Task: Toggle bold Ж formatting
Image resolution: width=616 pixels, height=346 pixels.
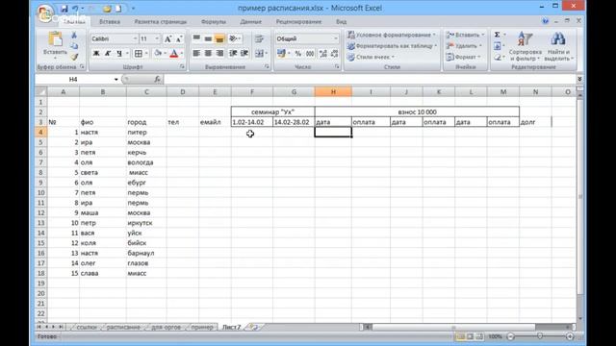Action: click(96, 54)
